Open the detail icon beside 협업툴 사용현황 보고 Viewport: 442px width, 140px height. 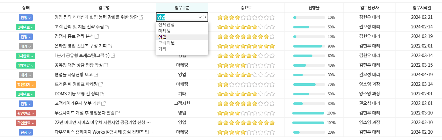click(96, 75)
